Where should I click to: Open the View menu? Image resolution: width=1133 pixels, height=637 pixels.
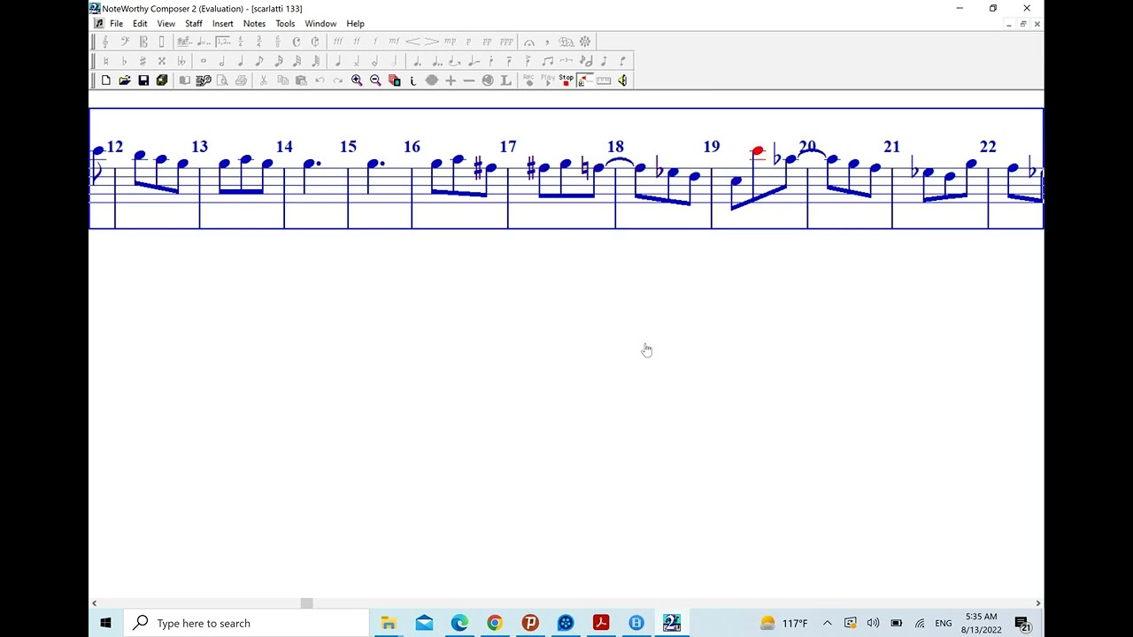[166, 24]
